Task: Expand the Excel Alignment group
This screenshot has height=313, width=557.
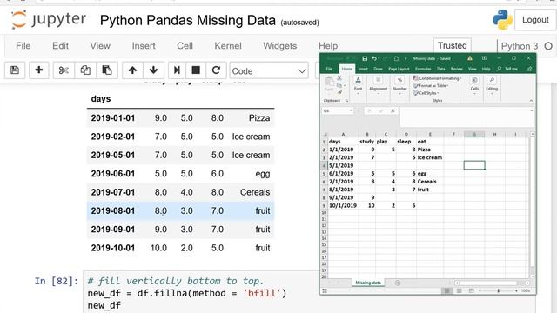Action: click(378, 85)
